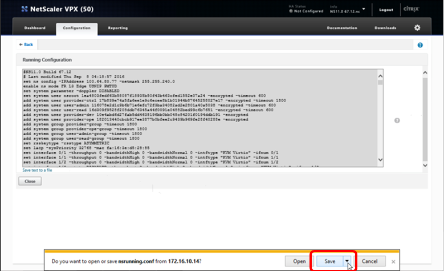Switch to the Dashboard tab
444x271 pixels.
click(35, 28)
